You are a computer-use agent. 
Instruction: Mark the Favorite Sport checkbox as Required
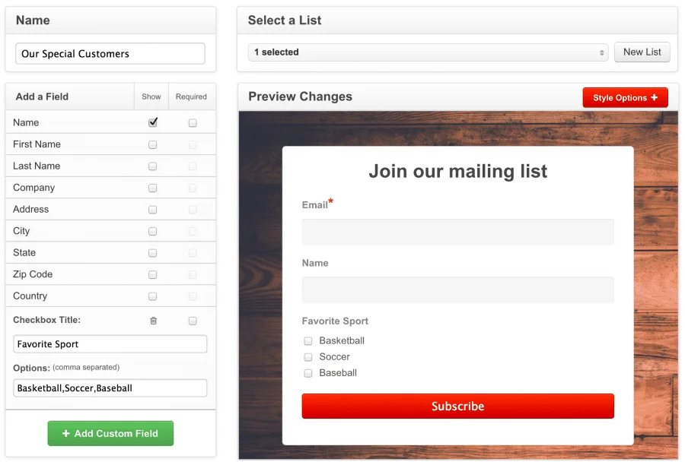click(x=191, y=320)
